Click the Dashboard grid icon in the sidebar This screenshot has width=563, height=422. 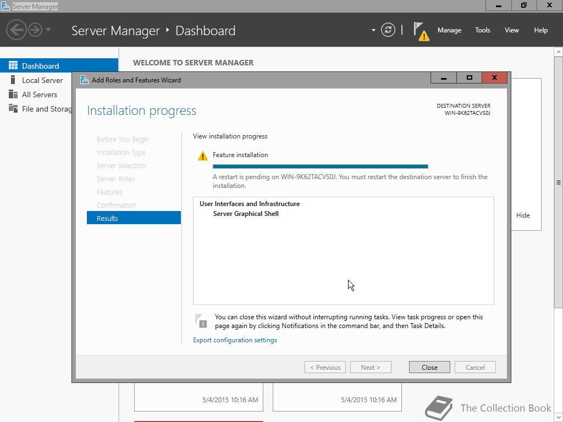point(13,65)
